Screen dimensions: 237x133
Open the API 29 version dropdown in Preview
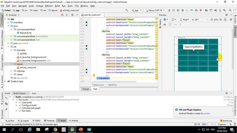pos(195,20)
